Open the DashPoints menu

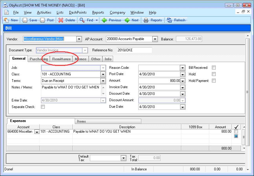[x=77, y=12]
